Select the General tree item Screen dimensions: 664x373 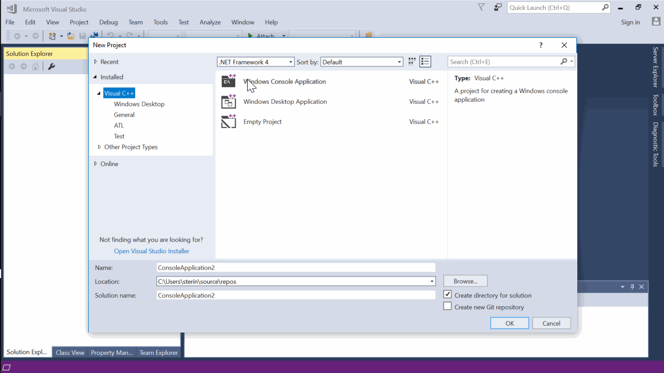[x=124, y=115]
